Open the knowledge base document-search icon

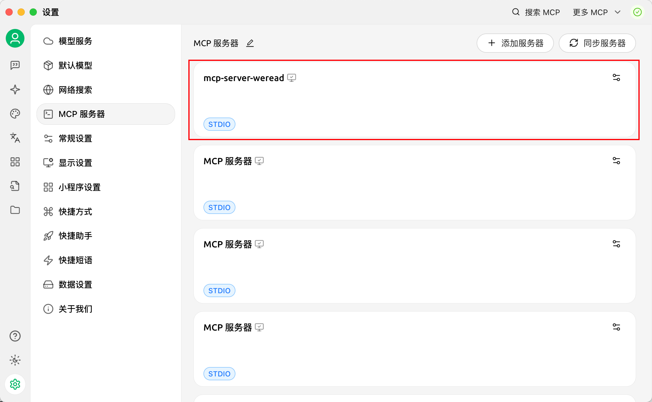[15, 186]
